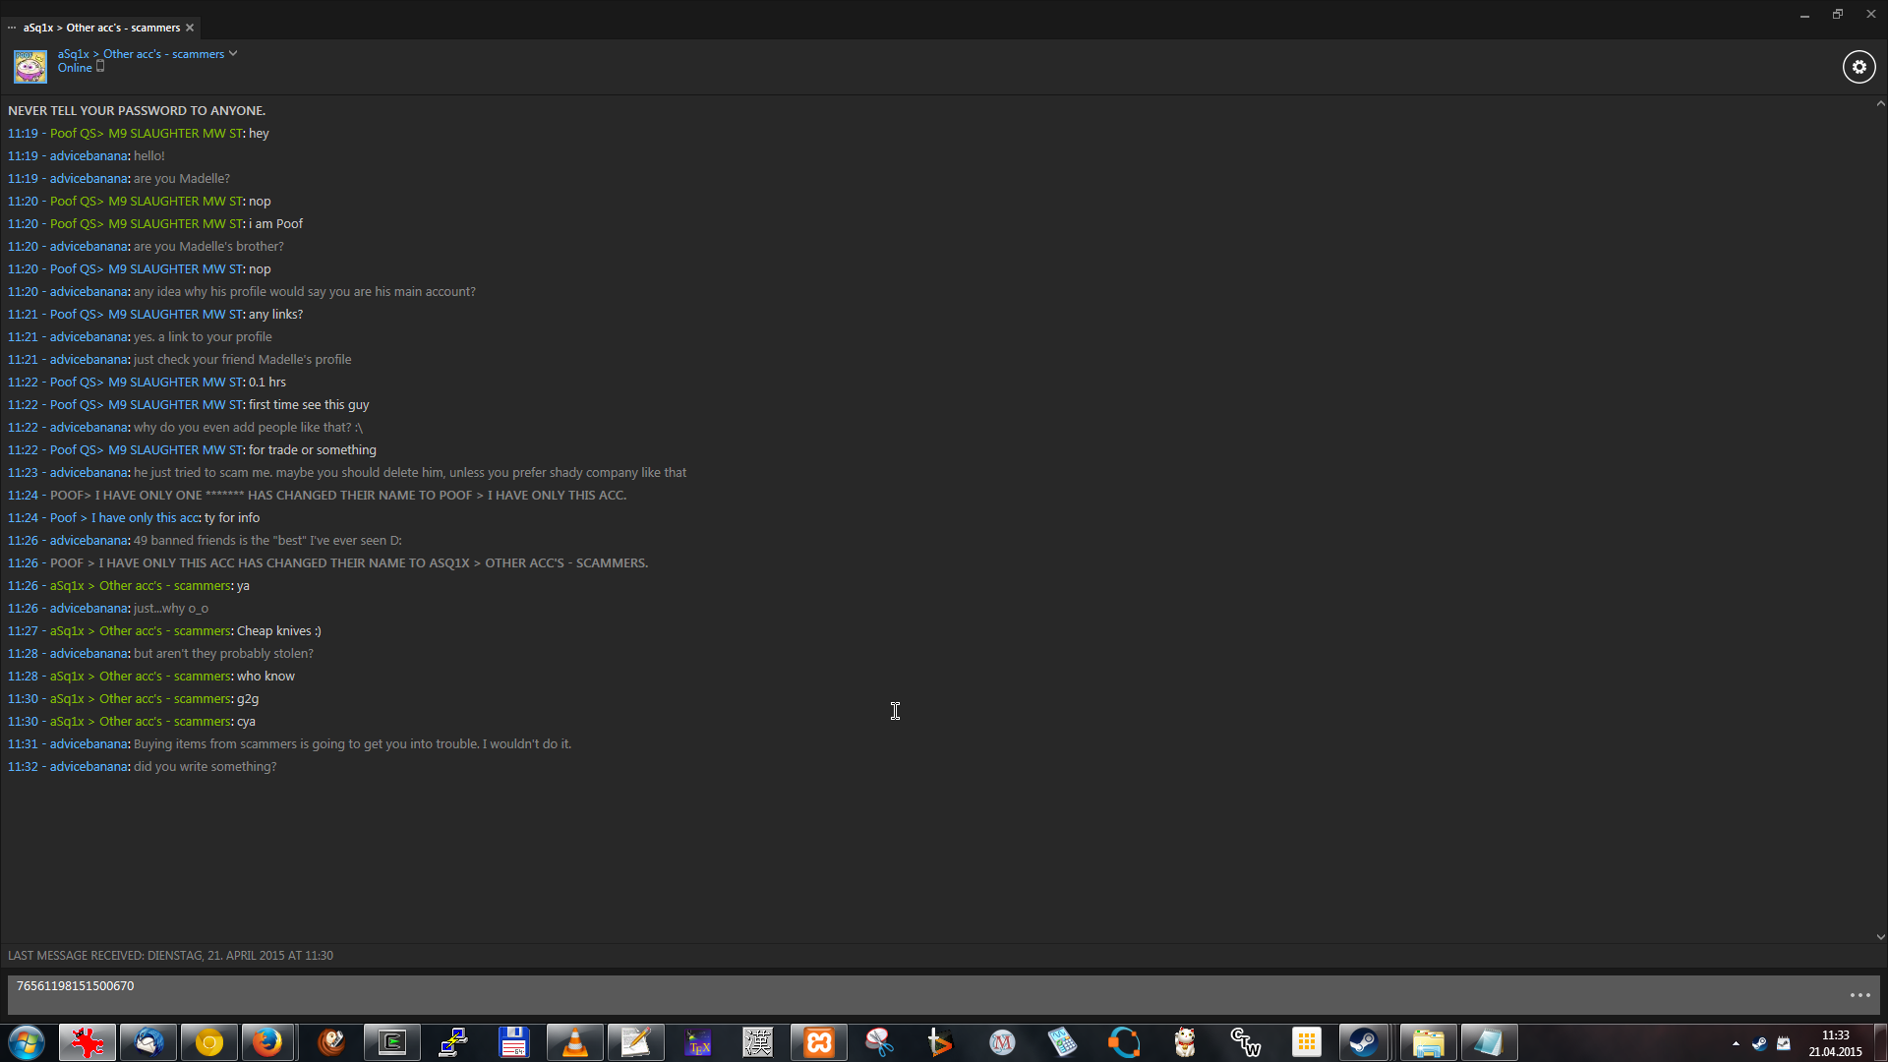Open the chat settings gear icon
1888x1062 pixels.
(x=1858, y=67)
